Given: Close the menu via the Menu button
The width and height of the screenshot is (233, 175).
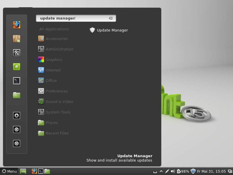Looking at the screenshot, I should (x=9, y=171).
